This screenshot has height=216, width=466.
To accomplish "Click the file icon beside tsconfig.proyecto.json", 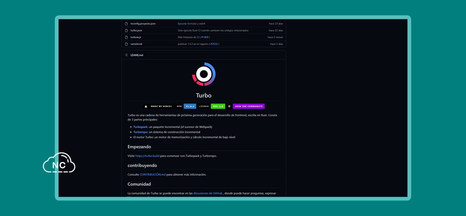I will pos(126,23).
